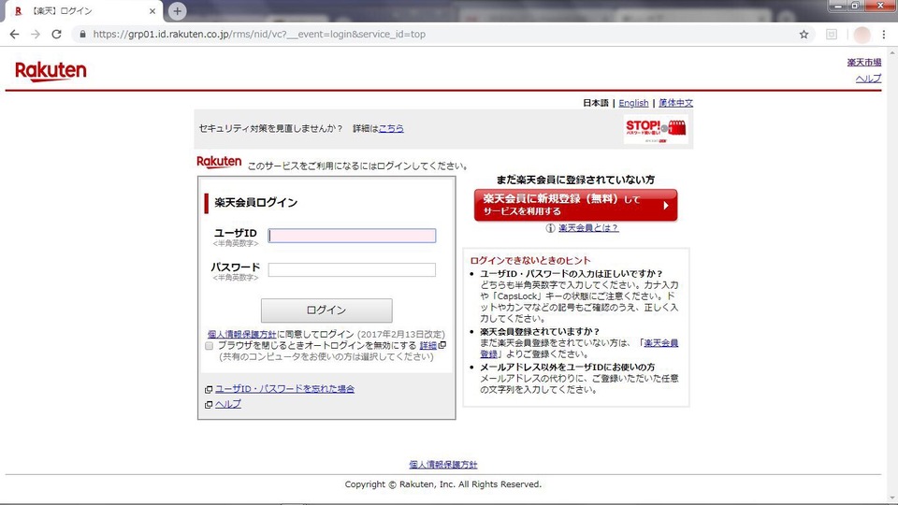Click the small Rakuten logo above login box

point(219,163)
